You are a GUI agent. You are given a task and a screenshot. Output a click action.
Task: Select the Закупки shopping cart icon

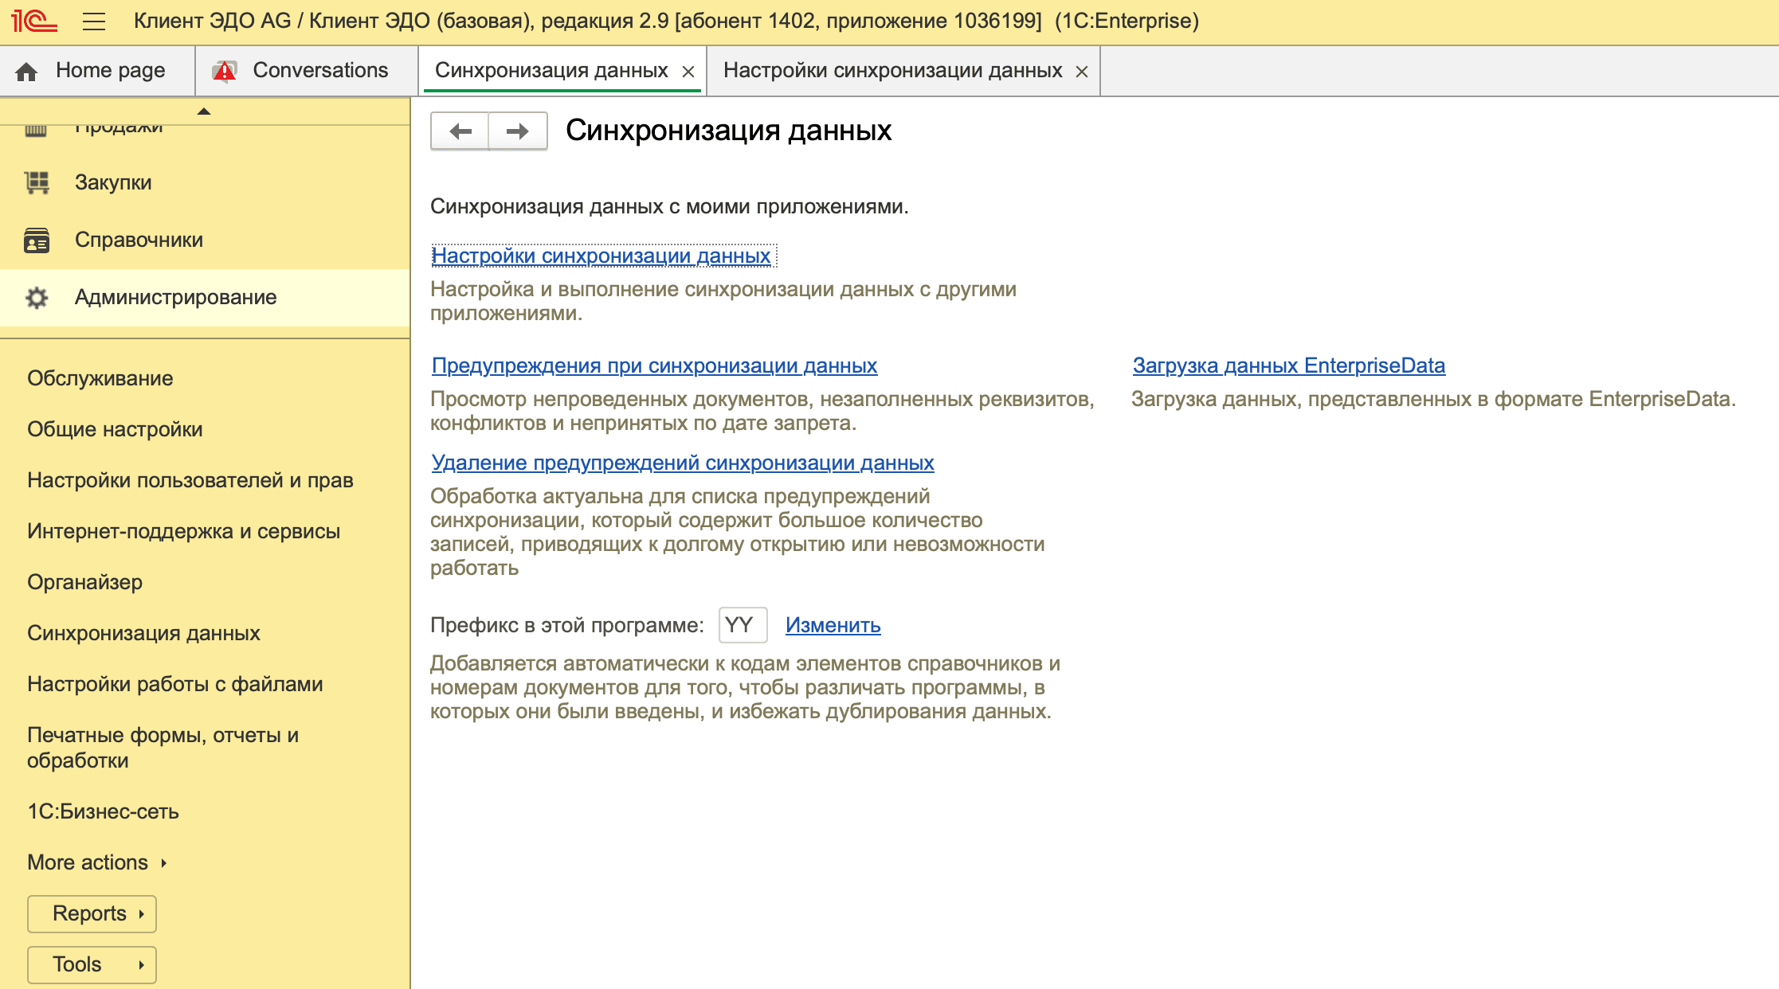tap(36, 182)
